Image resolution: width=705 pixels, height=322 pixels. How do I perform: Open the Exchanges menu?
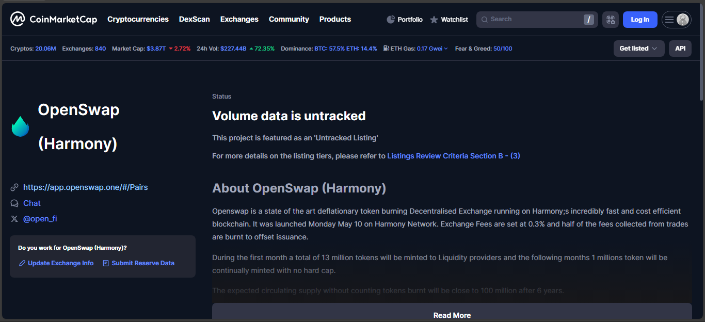pos(239,19)
